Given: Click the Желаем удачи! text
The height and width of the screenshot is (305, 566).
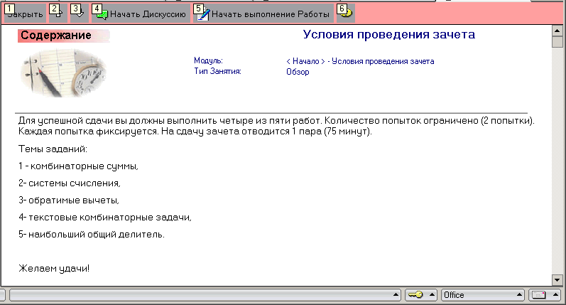Looking at the screenshot, I should pyautogui.click(x=54, y=268).
